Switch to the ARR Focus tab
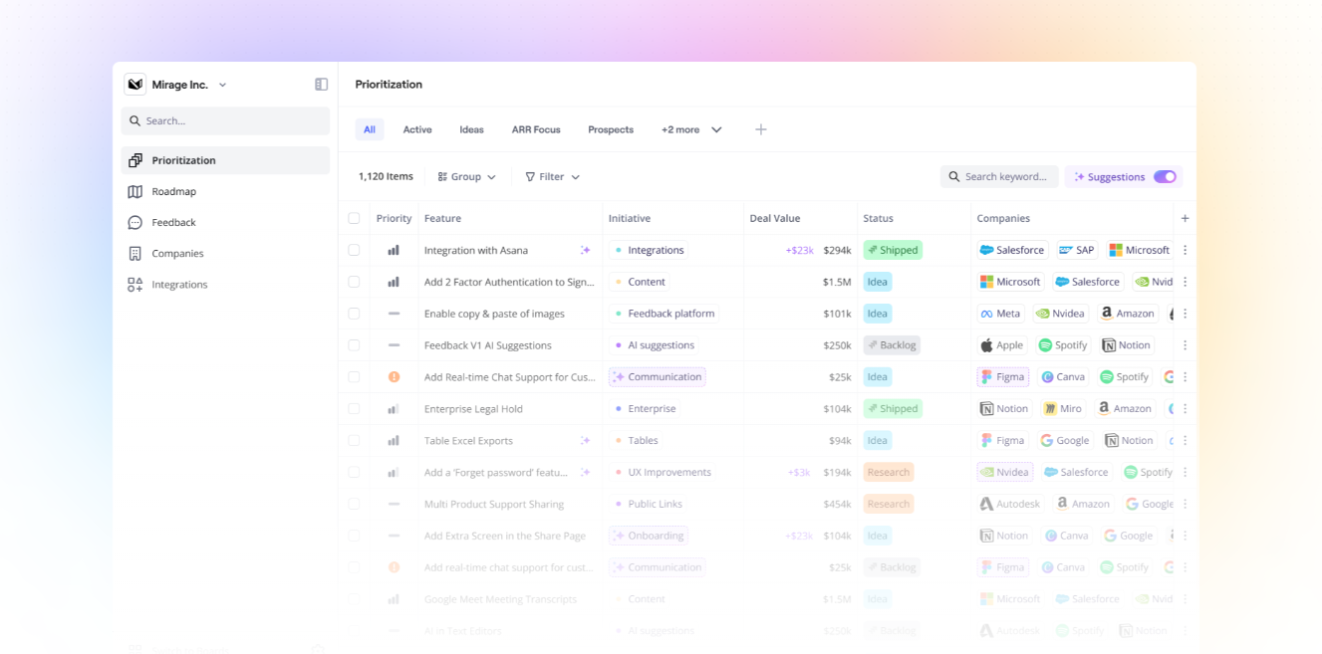Screen dimensions: 1322x654 click(x=536, y=129)
